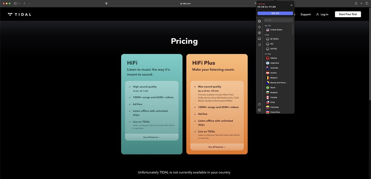Click the VPN country list scrollbar
The image size is (371, 179).
tap(293, 29)
